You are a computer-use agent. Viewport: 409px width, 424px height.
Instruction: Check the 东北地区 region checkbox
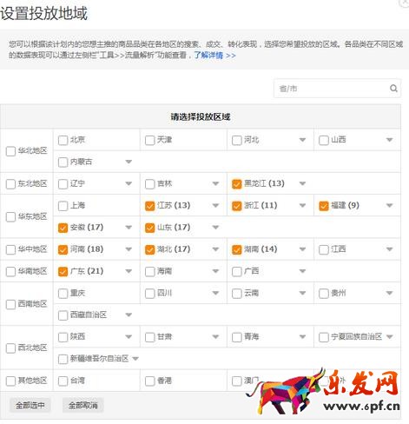(10, 184)
